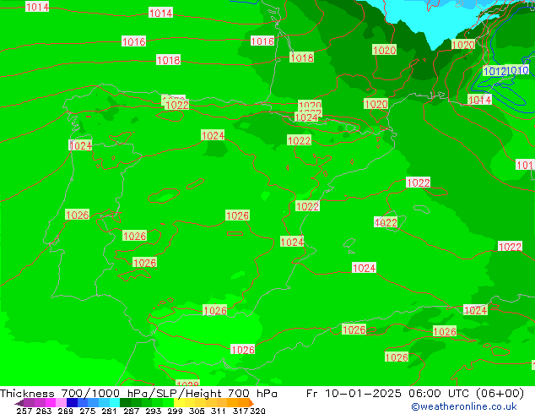This screenshot has width=535, height=414.
Task: Click the 320 legend scale value
Action: click(x=257, y=411)
